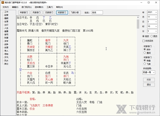Select 生育 in the sidebar tree

6,21
